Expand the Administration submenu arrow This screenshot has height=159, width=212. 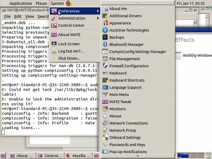[x=98, y=18]
